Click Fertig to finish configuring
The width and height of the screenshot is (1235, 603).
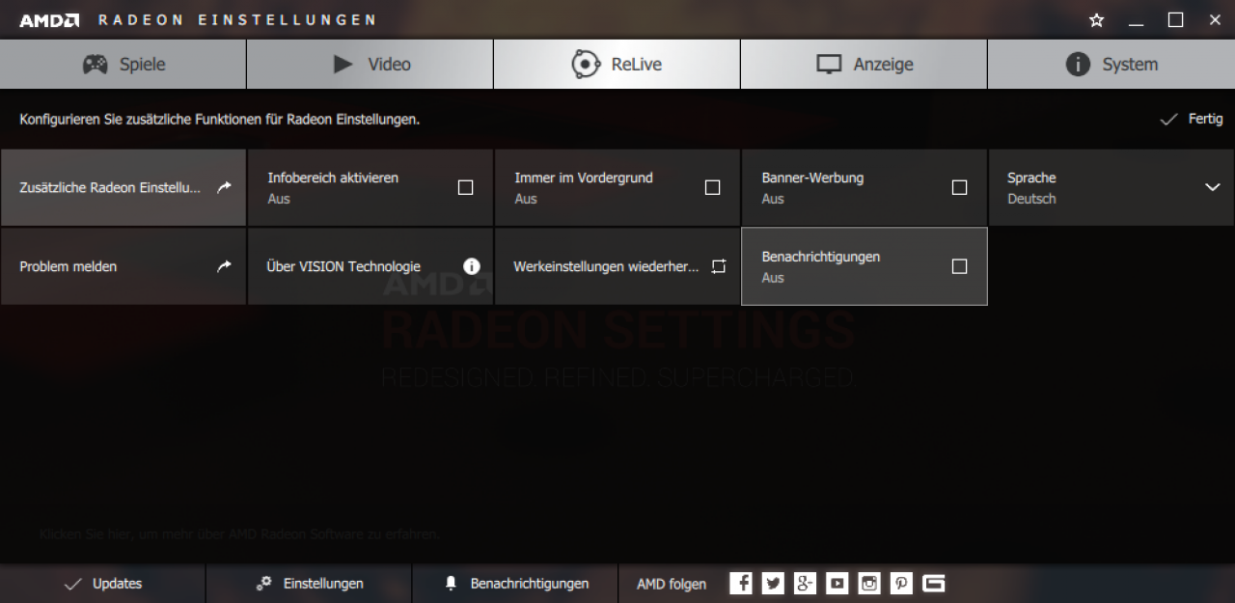(x=1192, y=119)
